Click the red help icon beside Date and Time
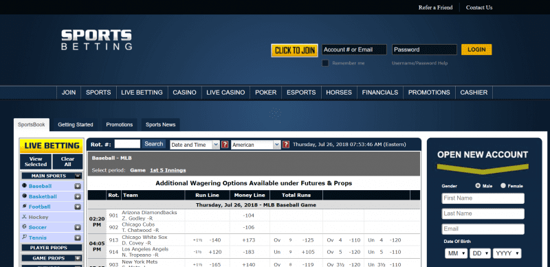 225,144
